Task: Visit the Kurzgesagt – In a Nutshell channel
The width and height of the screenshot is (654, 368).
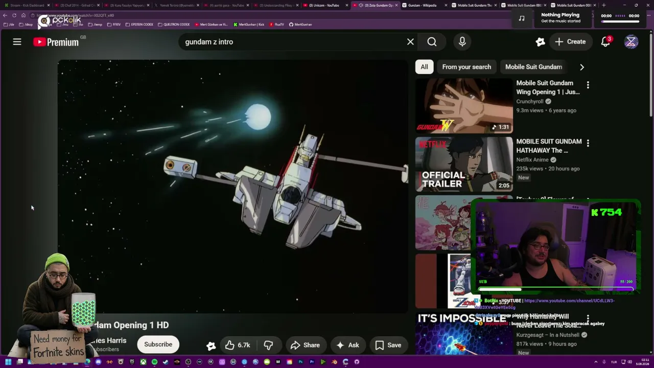Action: (x=548, y=335)
